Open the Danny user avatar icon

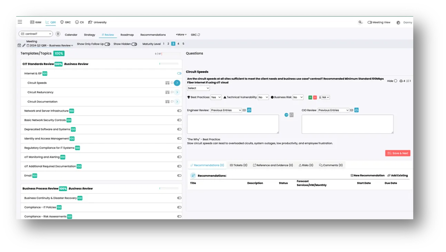point(398,22)
